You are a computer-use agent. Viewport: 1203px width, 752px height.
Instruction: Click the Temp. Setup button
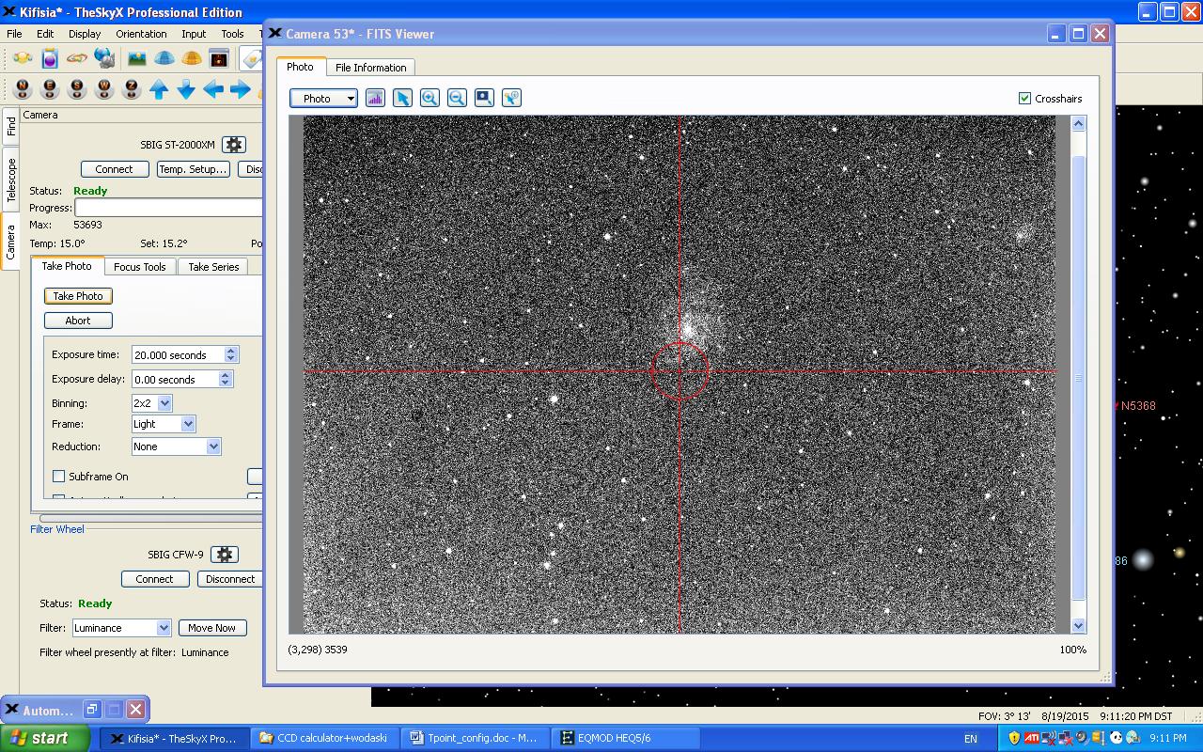pyautogui.click(x=193, y=169)
